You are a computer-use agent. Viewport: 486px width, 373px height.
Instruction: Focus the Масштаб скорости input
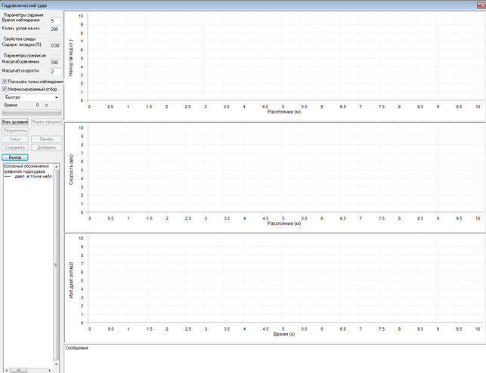[54, 71]
